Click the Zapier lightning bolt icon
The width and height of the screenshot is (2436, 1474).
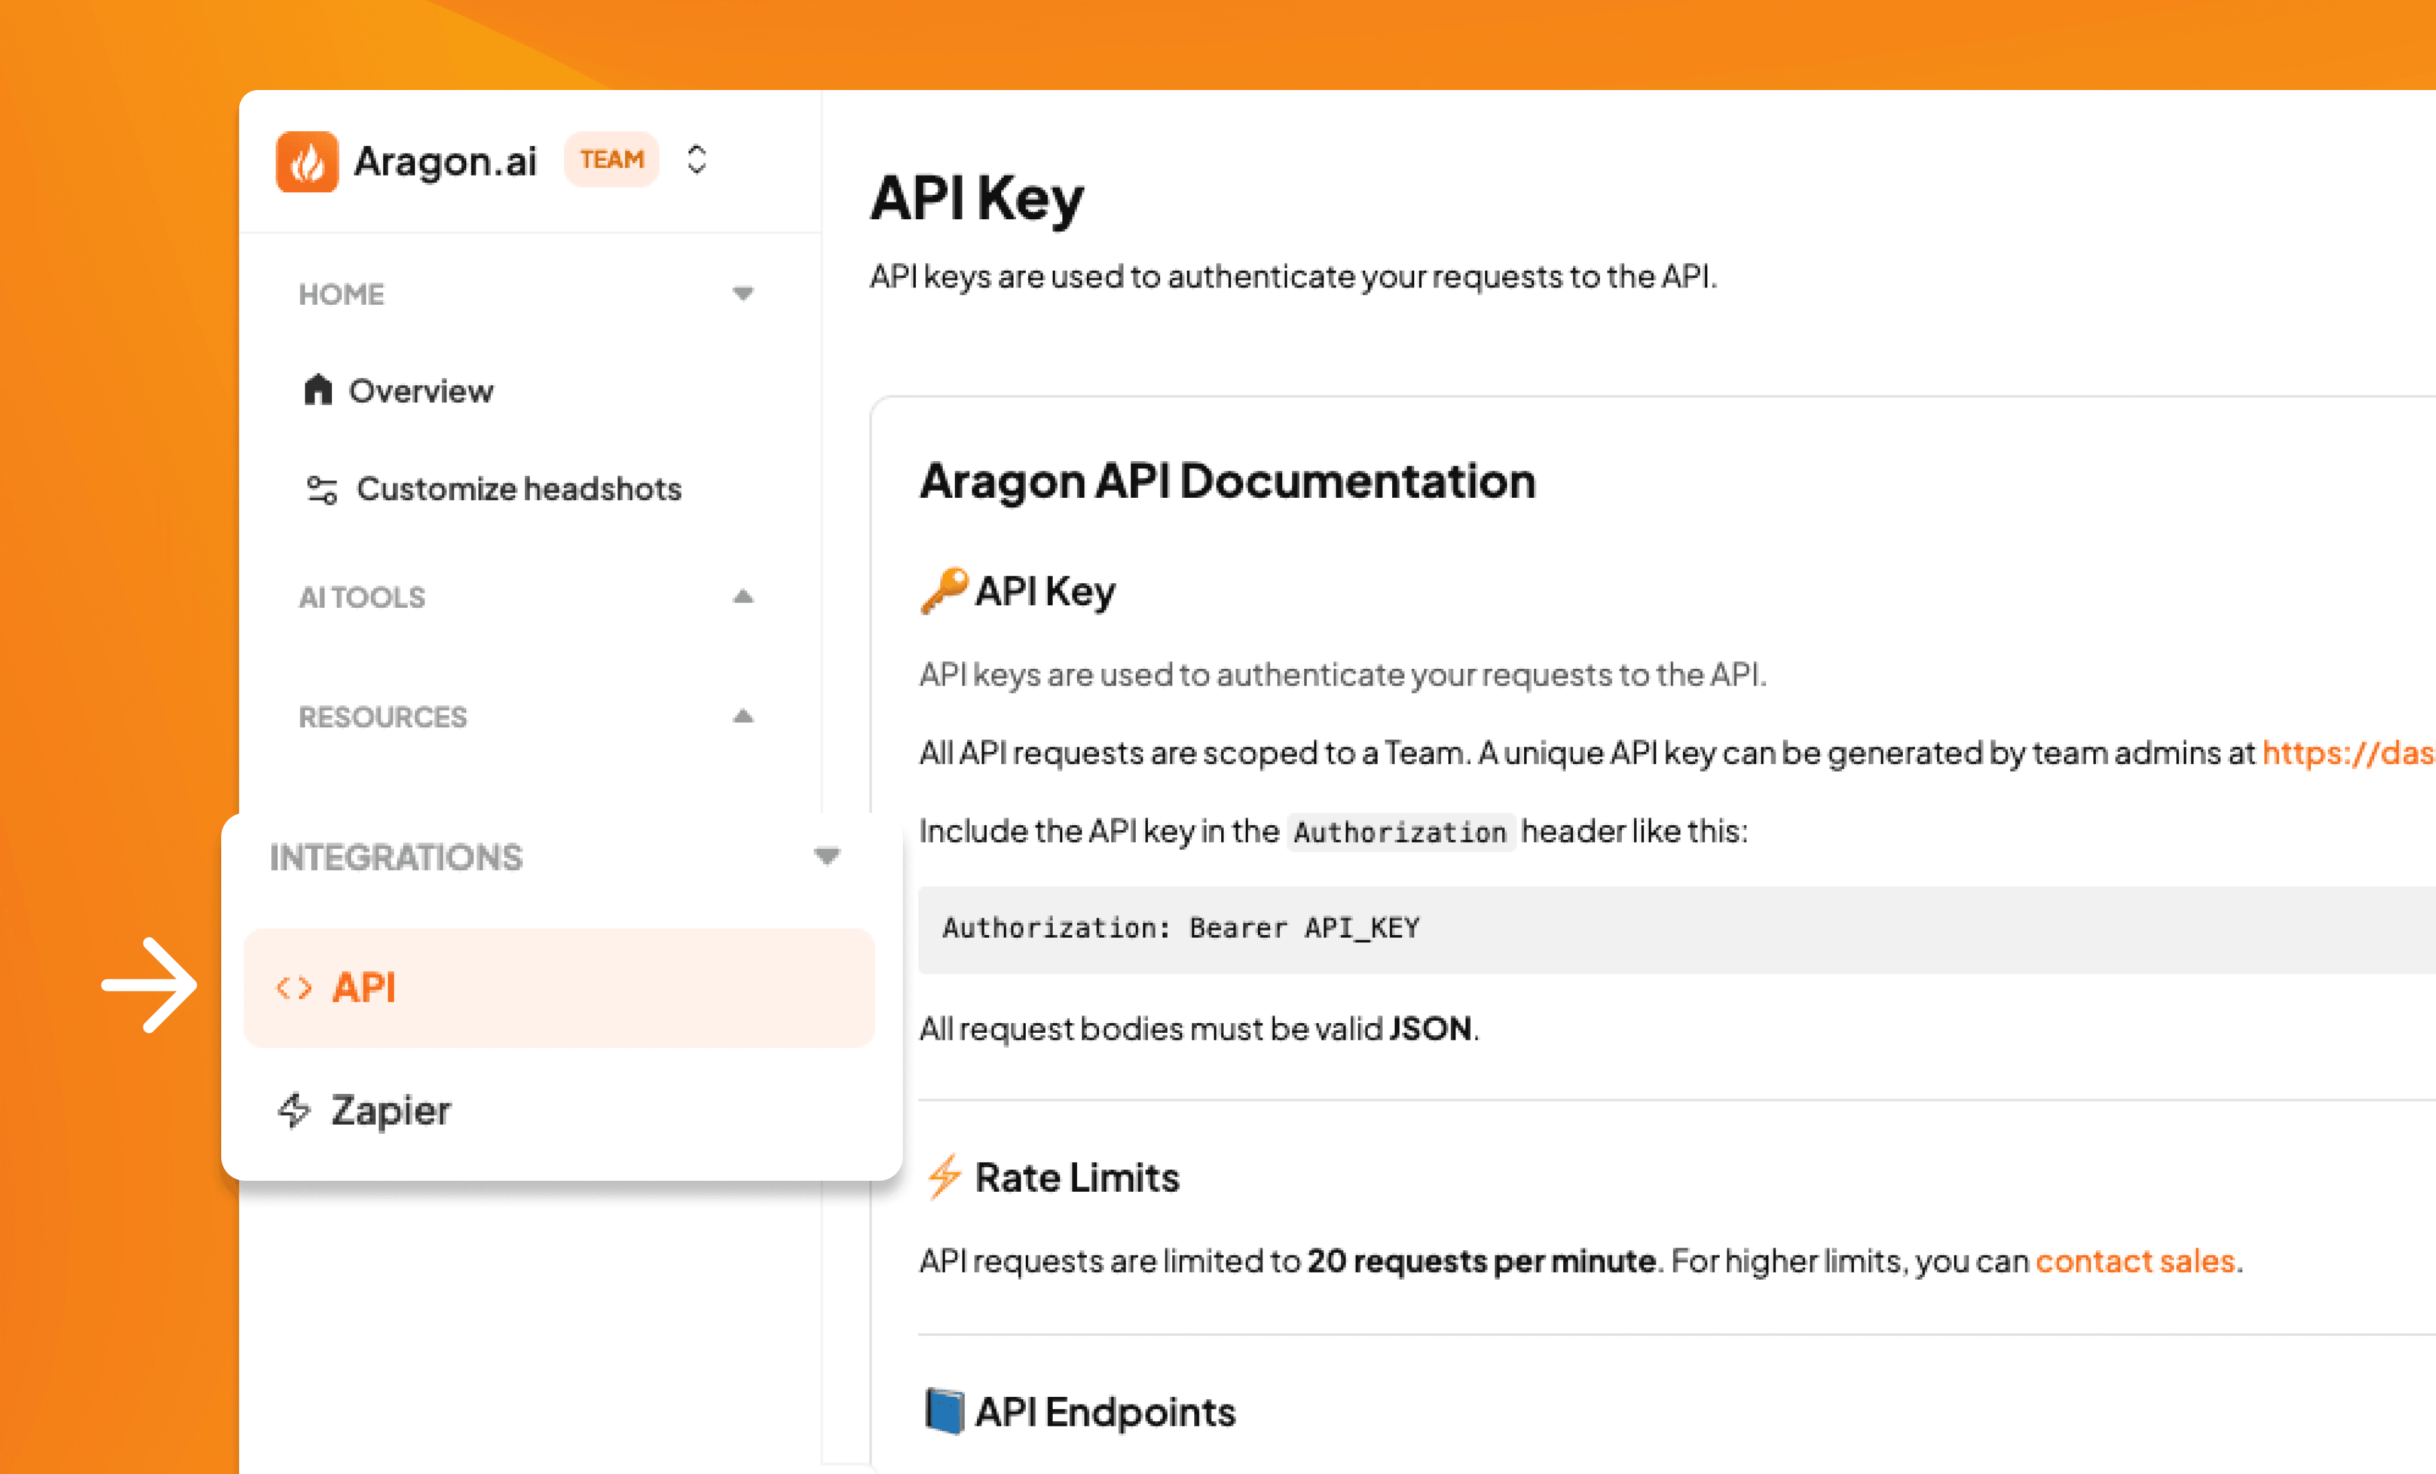click(295, 1110)
